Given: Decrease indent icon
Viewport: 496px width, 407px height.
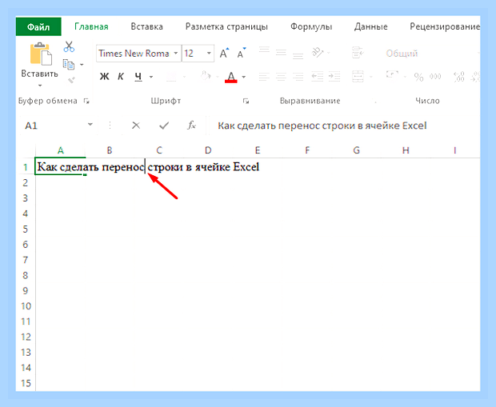Looking at the screenshot, I should pos(318,77).
